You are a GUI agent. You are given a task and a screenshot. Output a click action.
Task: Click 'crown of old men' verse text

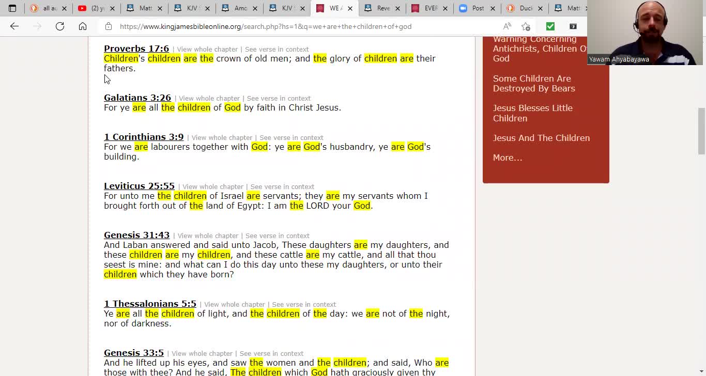[x=252, y=58]
